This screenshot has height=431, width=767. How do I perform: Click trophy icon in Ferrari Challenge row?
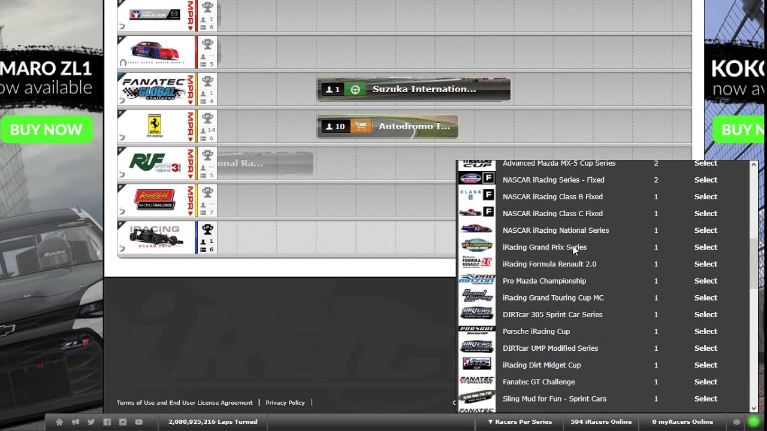[207, 118]
